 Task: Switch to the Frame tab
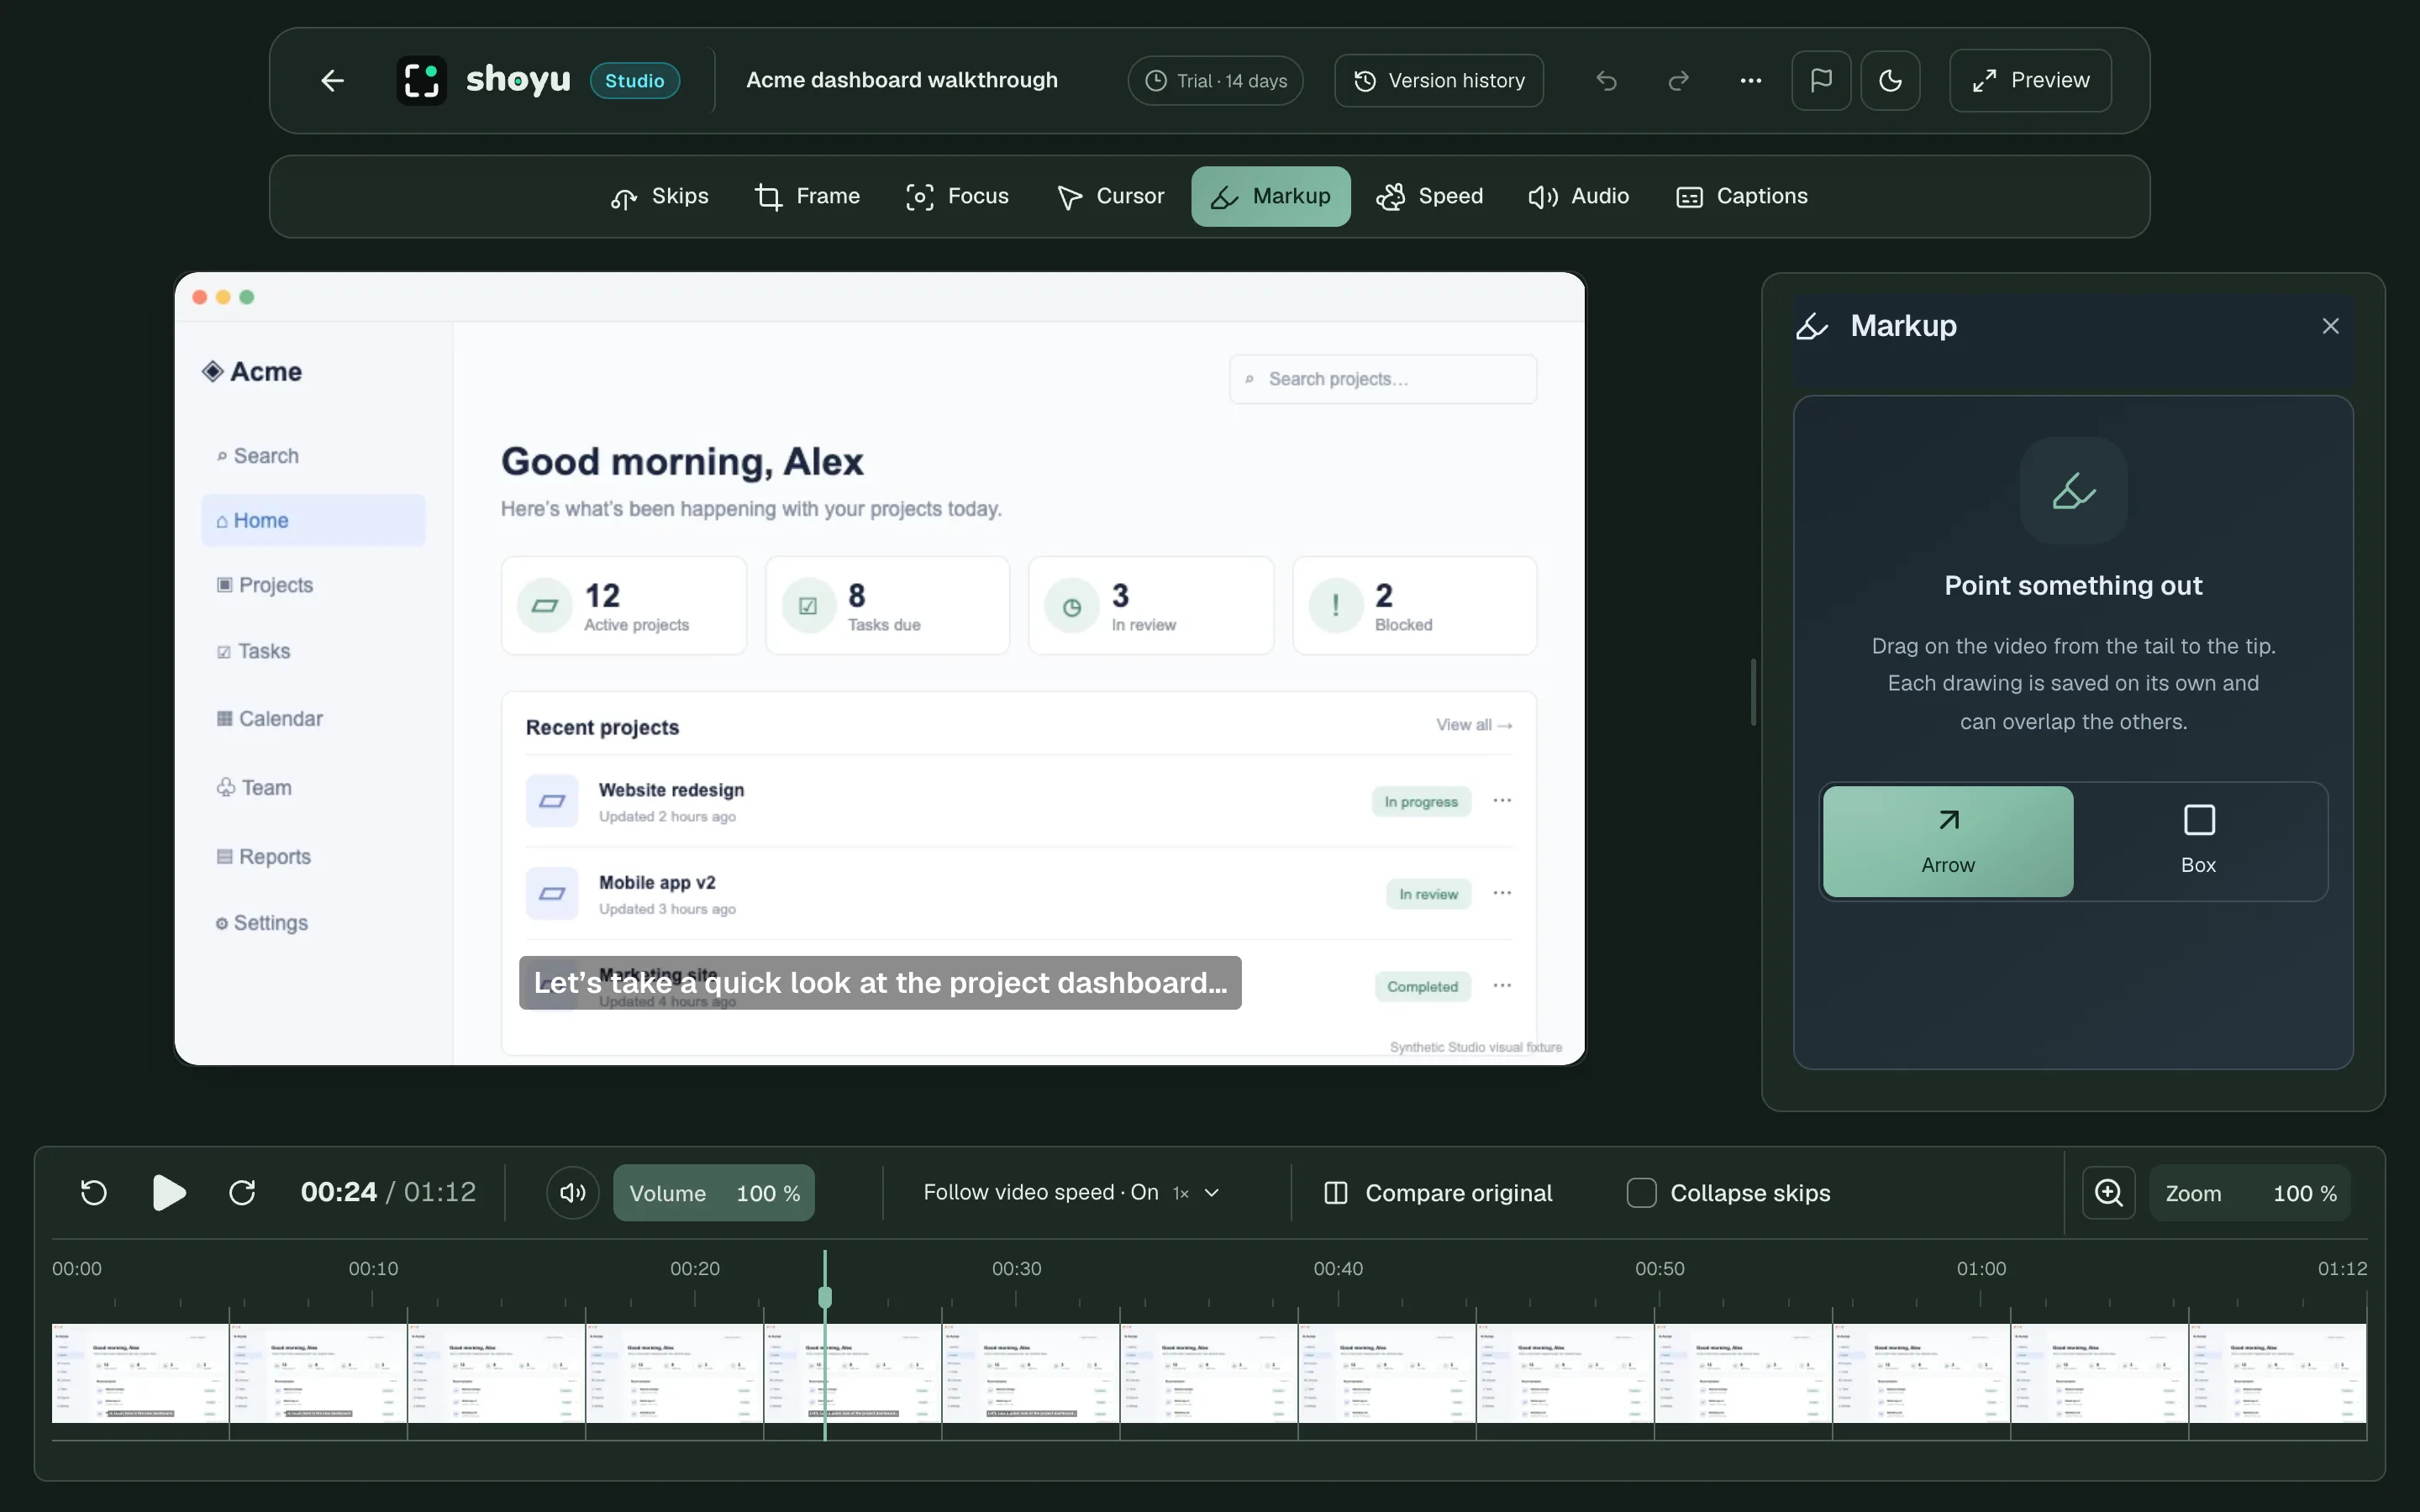tap(807, 196)
